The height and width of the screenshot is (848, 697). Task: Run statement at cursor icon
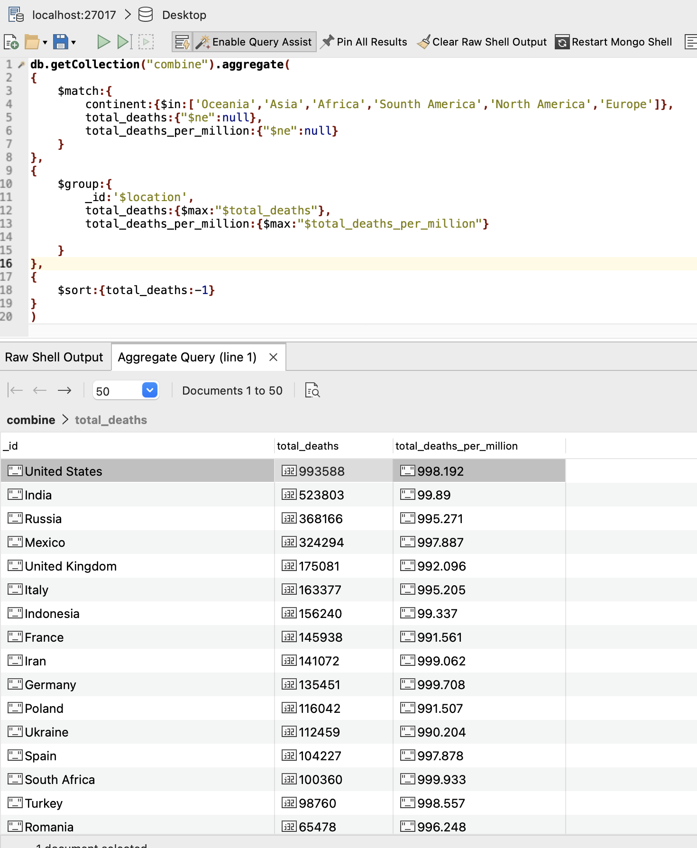124,42
